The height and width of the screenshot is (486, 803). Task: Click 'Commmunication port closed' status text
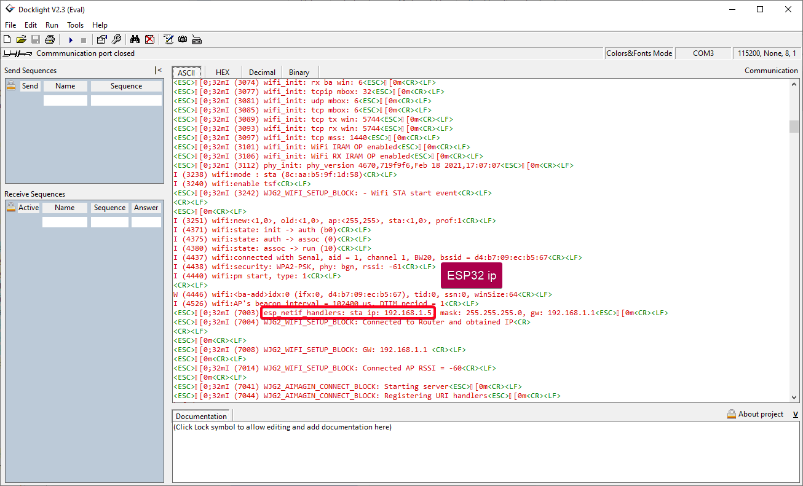[85, 53]
